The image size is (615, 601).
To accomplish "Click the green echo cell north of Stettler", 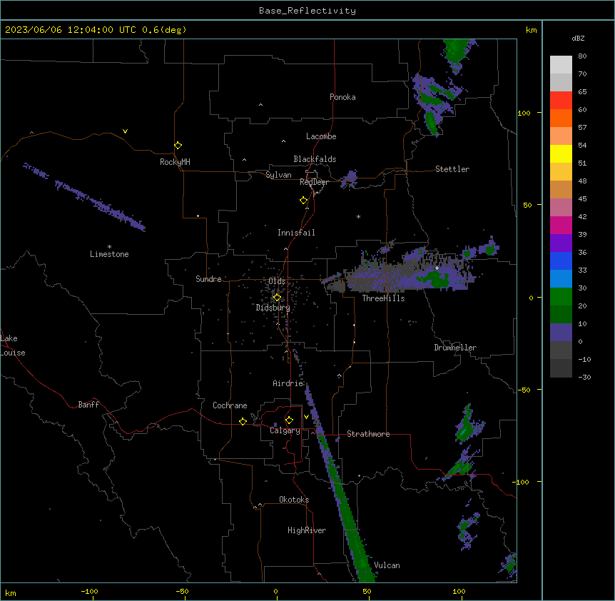I will coord(431,123).
